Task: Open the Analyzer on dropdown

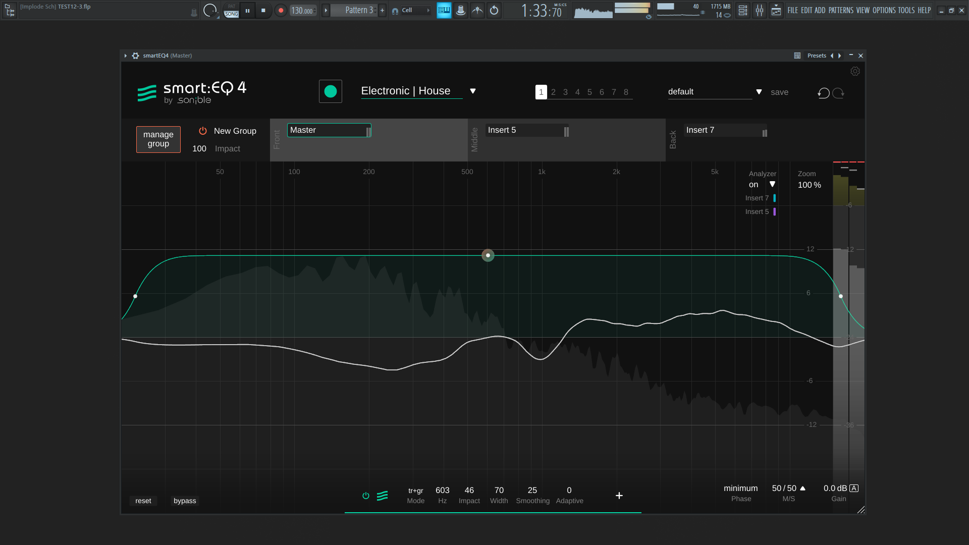Action: [x=762, y=185]
